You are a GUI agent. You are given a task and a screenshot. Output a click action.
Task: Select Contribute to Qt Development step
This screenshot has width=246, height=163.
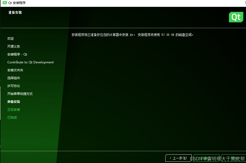pos(30,62)
